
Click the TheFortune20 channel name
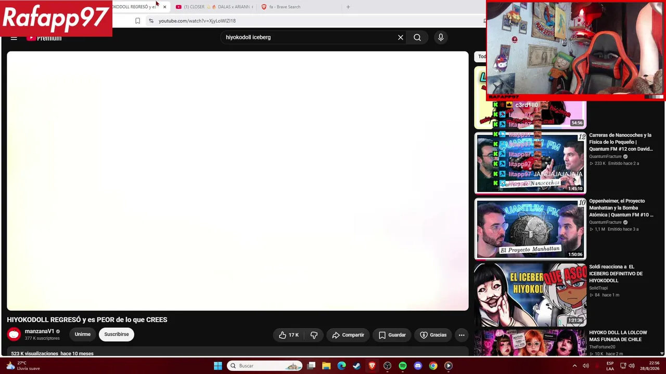coord(602,347)
